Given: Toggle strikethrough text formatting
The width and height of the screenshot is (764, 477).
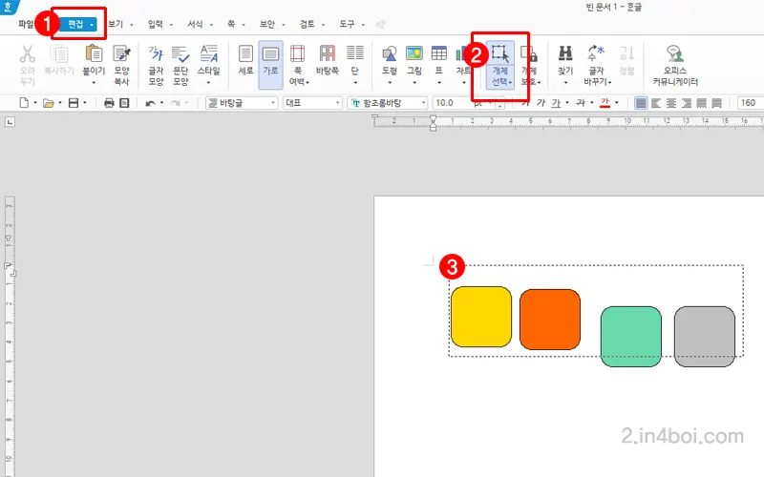Looking at the screenshot, I should 581,103.
